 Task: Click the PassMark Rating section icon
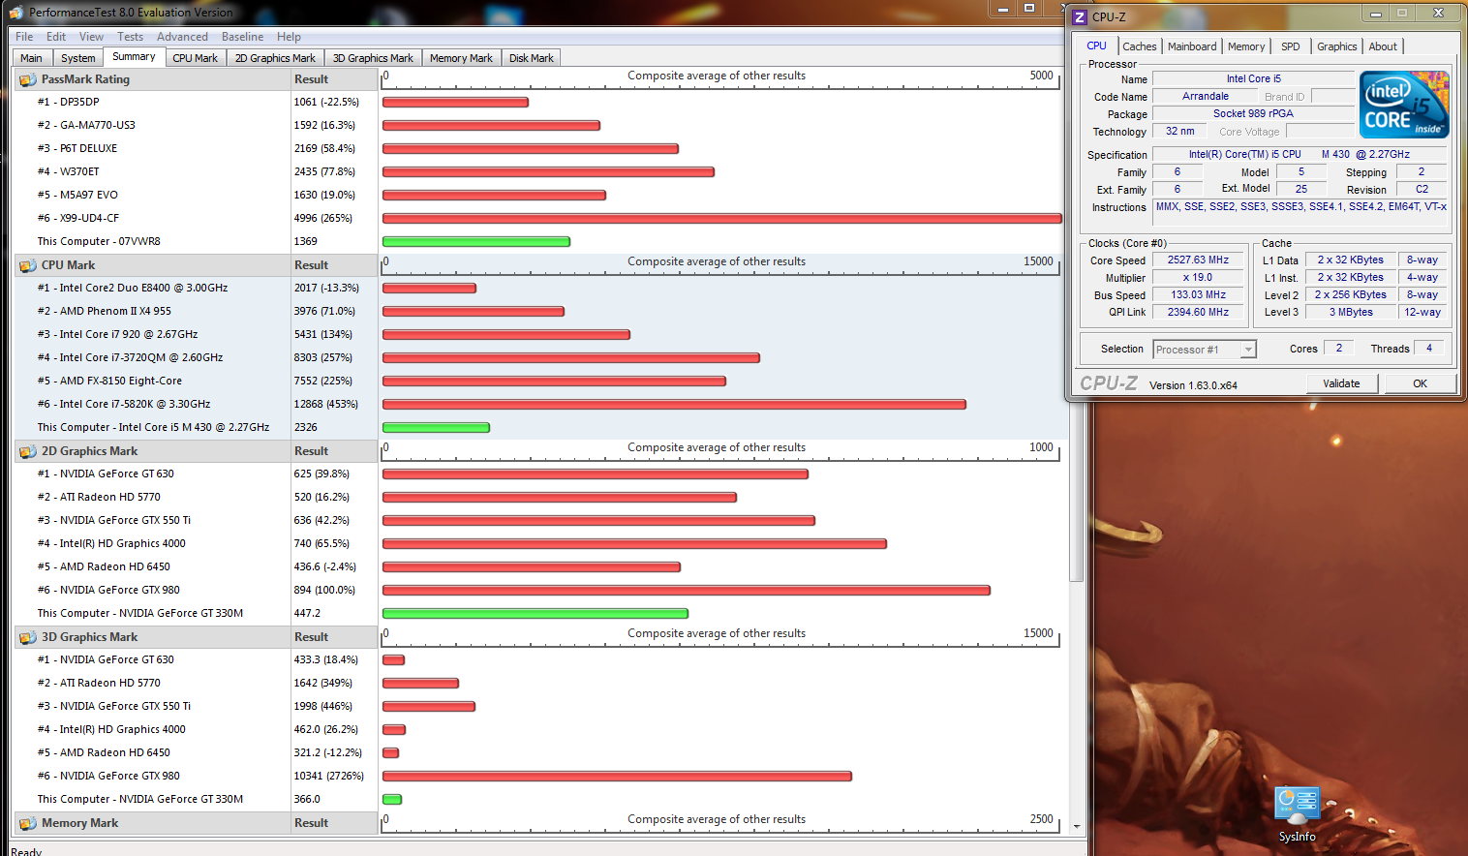click(x=28, y=79)
